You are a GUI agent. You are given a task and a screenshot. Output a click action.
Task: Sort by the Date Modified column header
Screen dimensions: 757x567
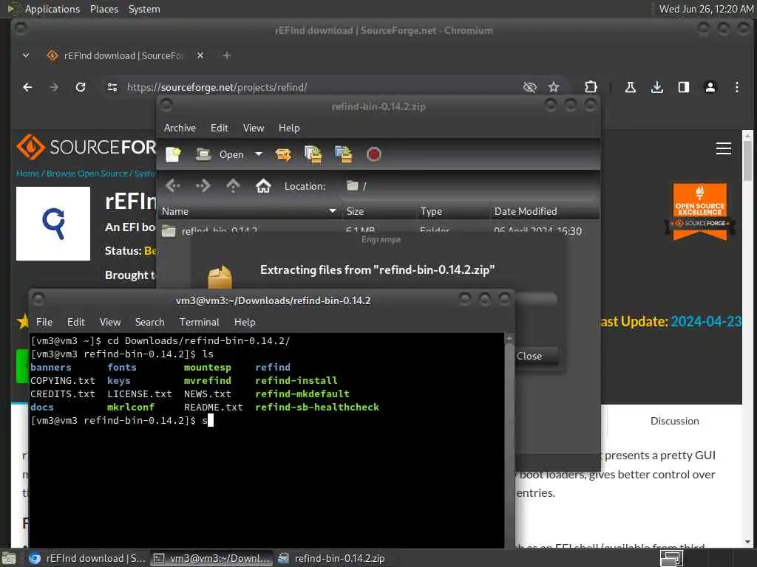coord(545,211)
